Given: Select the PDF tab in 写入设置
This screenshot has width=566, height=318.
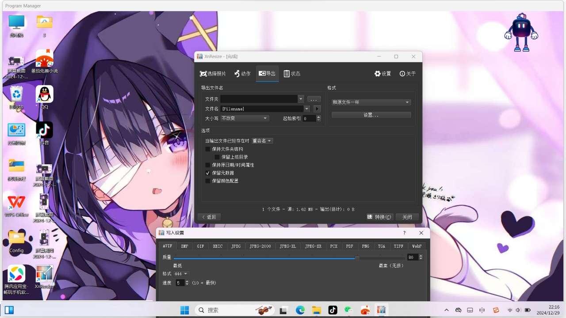Looking at the screenshot, I should (350, 246).
